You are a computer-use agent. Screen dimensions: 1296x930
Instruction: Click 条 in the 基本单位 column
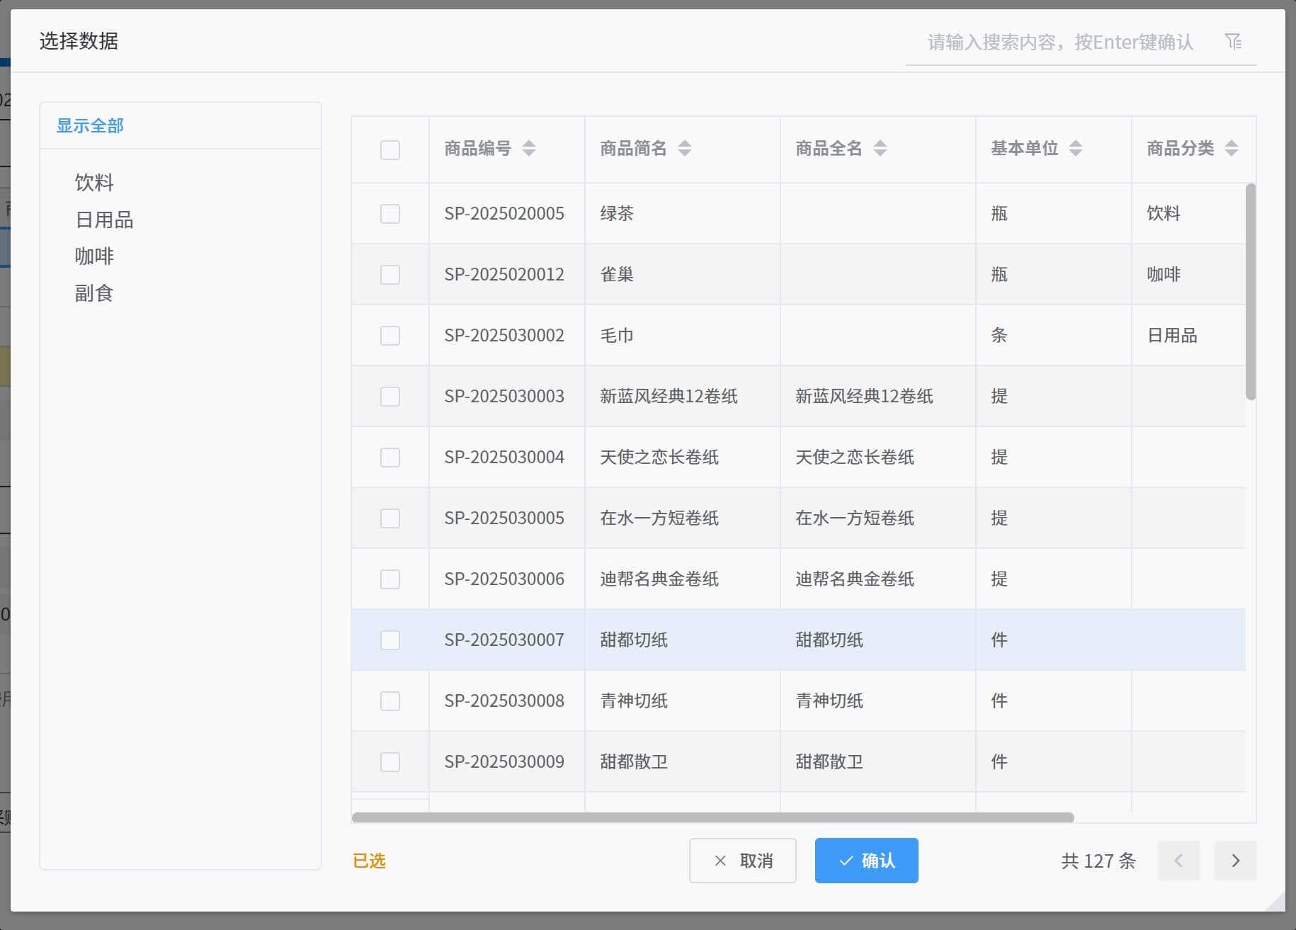click(x=999, y=335)
